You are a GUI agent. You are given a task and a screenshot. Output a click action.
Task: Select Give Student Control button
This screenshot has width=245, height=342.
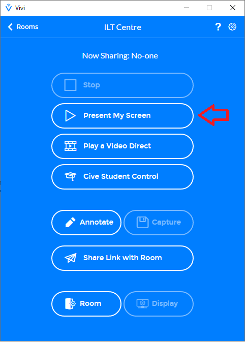122,177
